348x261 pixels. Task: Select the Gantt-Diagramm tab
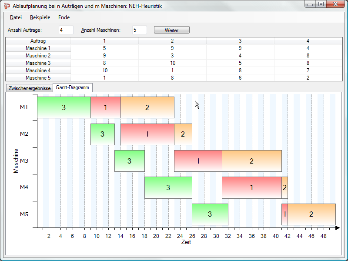72,87
